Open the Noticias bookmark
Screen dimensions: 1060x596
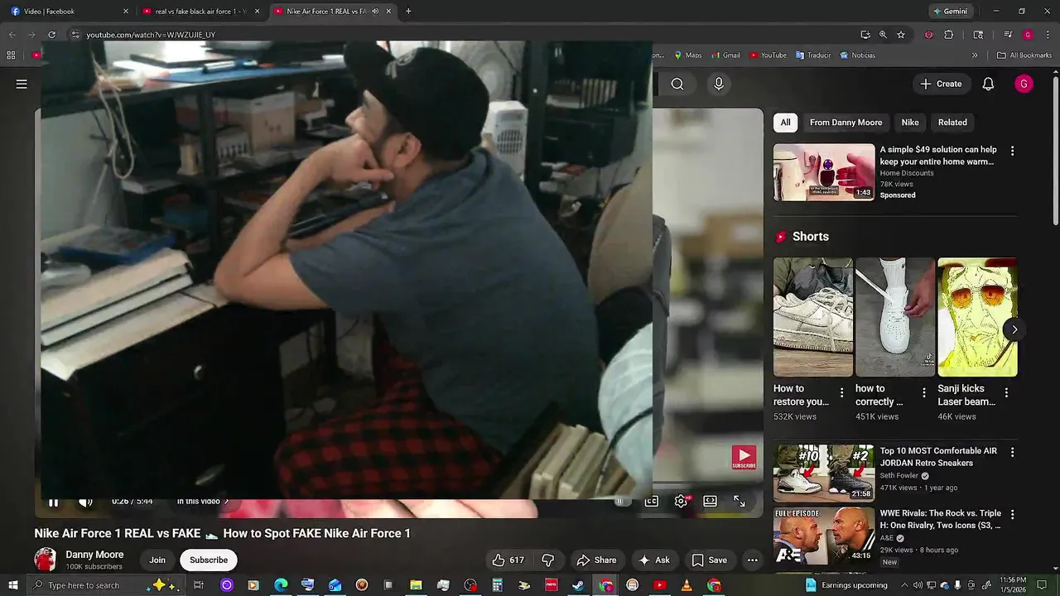tap(857, 55)
